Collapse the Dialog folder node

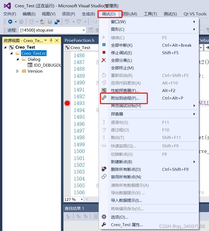[x=18, y=59]
